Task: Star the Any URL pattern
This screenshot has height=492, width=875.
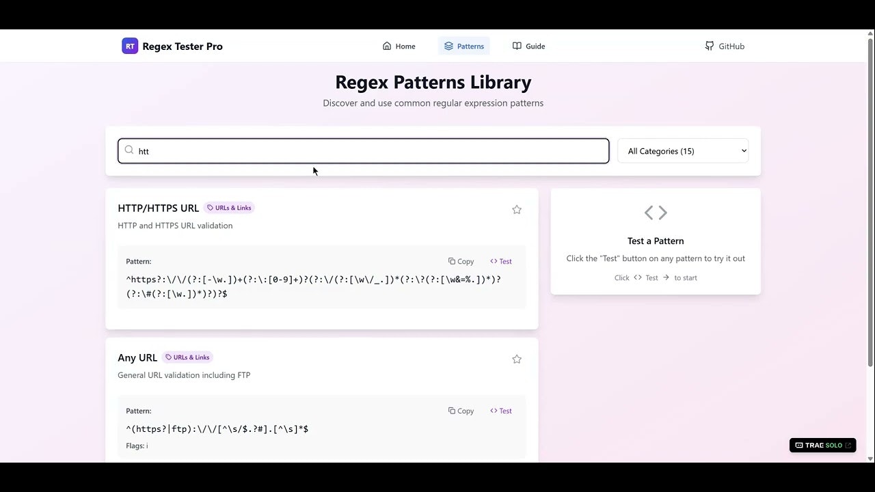Action: click(517, 359)
